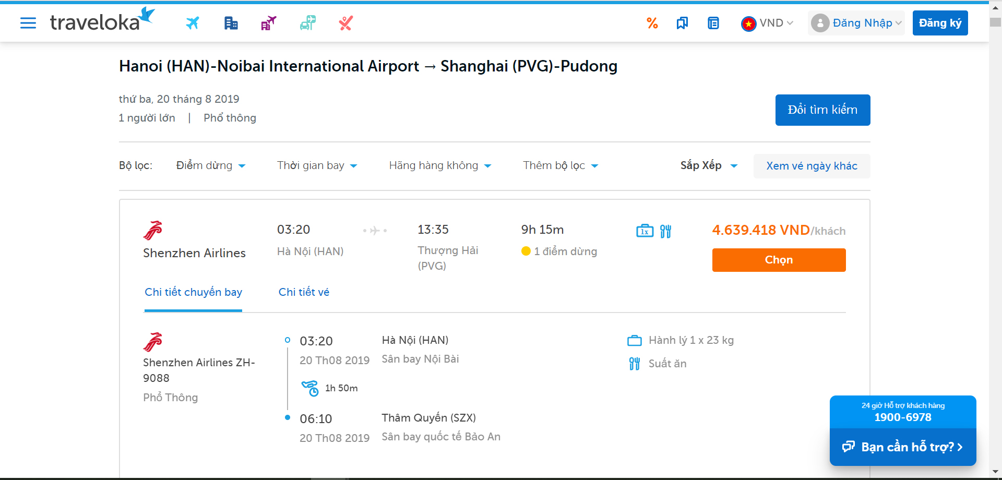Viewport: 1002px width, 480px height.
Task: Open hotels building icon
Action: (x=231, y=23)
